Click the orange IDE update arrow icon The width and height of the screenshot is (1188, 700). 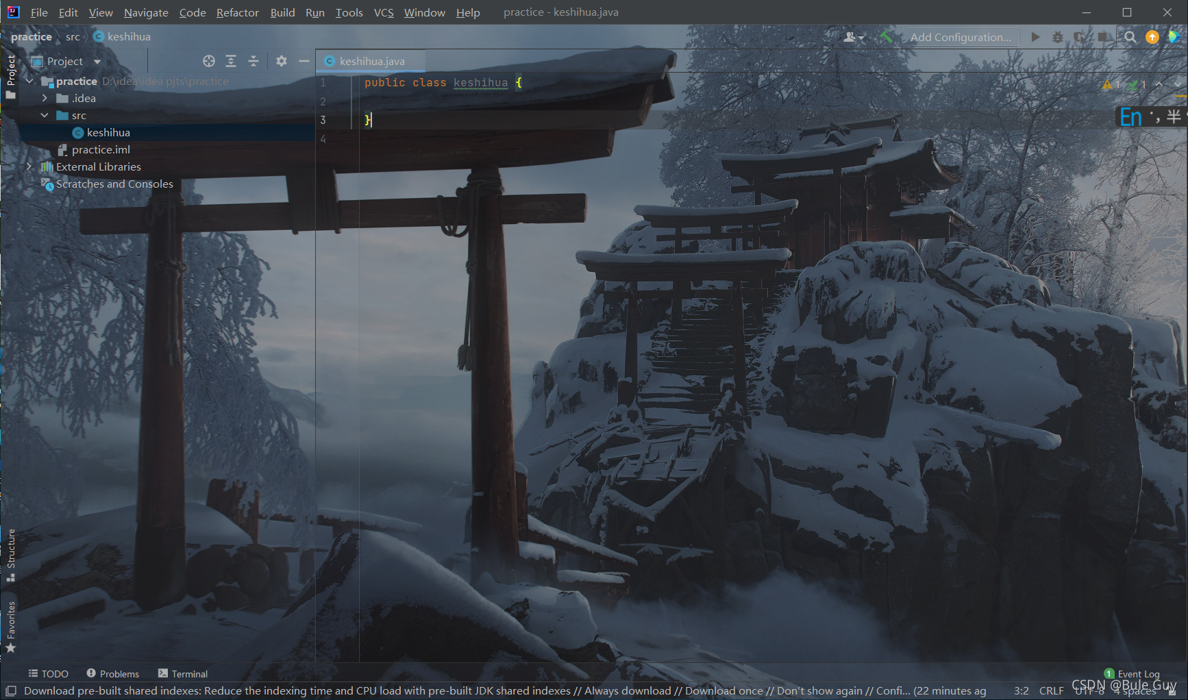[x=1152, y=37]
